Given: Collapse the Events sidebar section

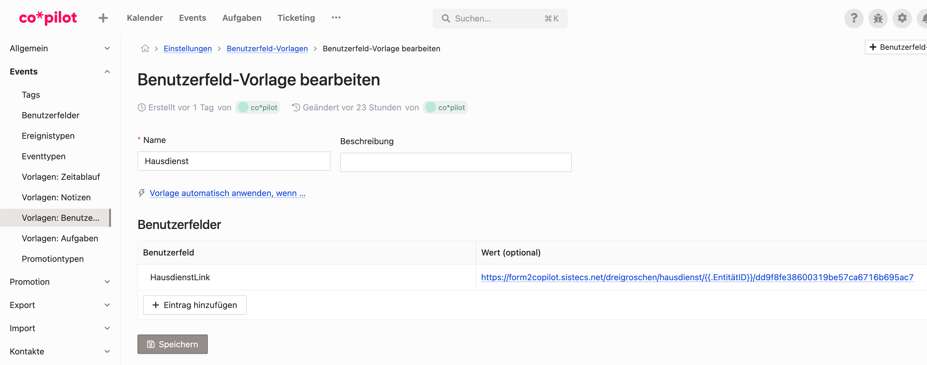Looking at the screenshot, I should (60, 71).
